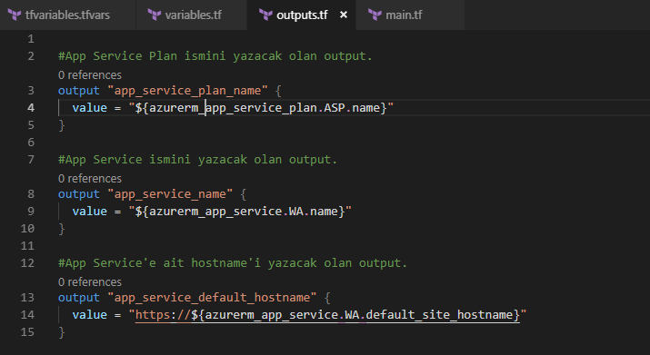Viewport: 650px width, 355px height.
Task: Click line number 8 in the gutter
Action: (x=31, y=194)
